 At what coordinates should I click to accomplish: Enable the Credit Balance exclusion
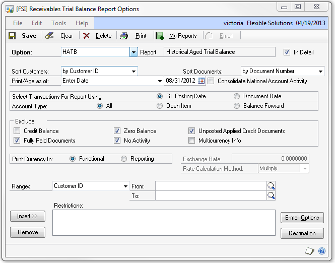(x=18, y=131)
